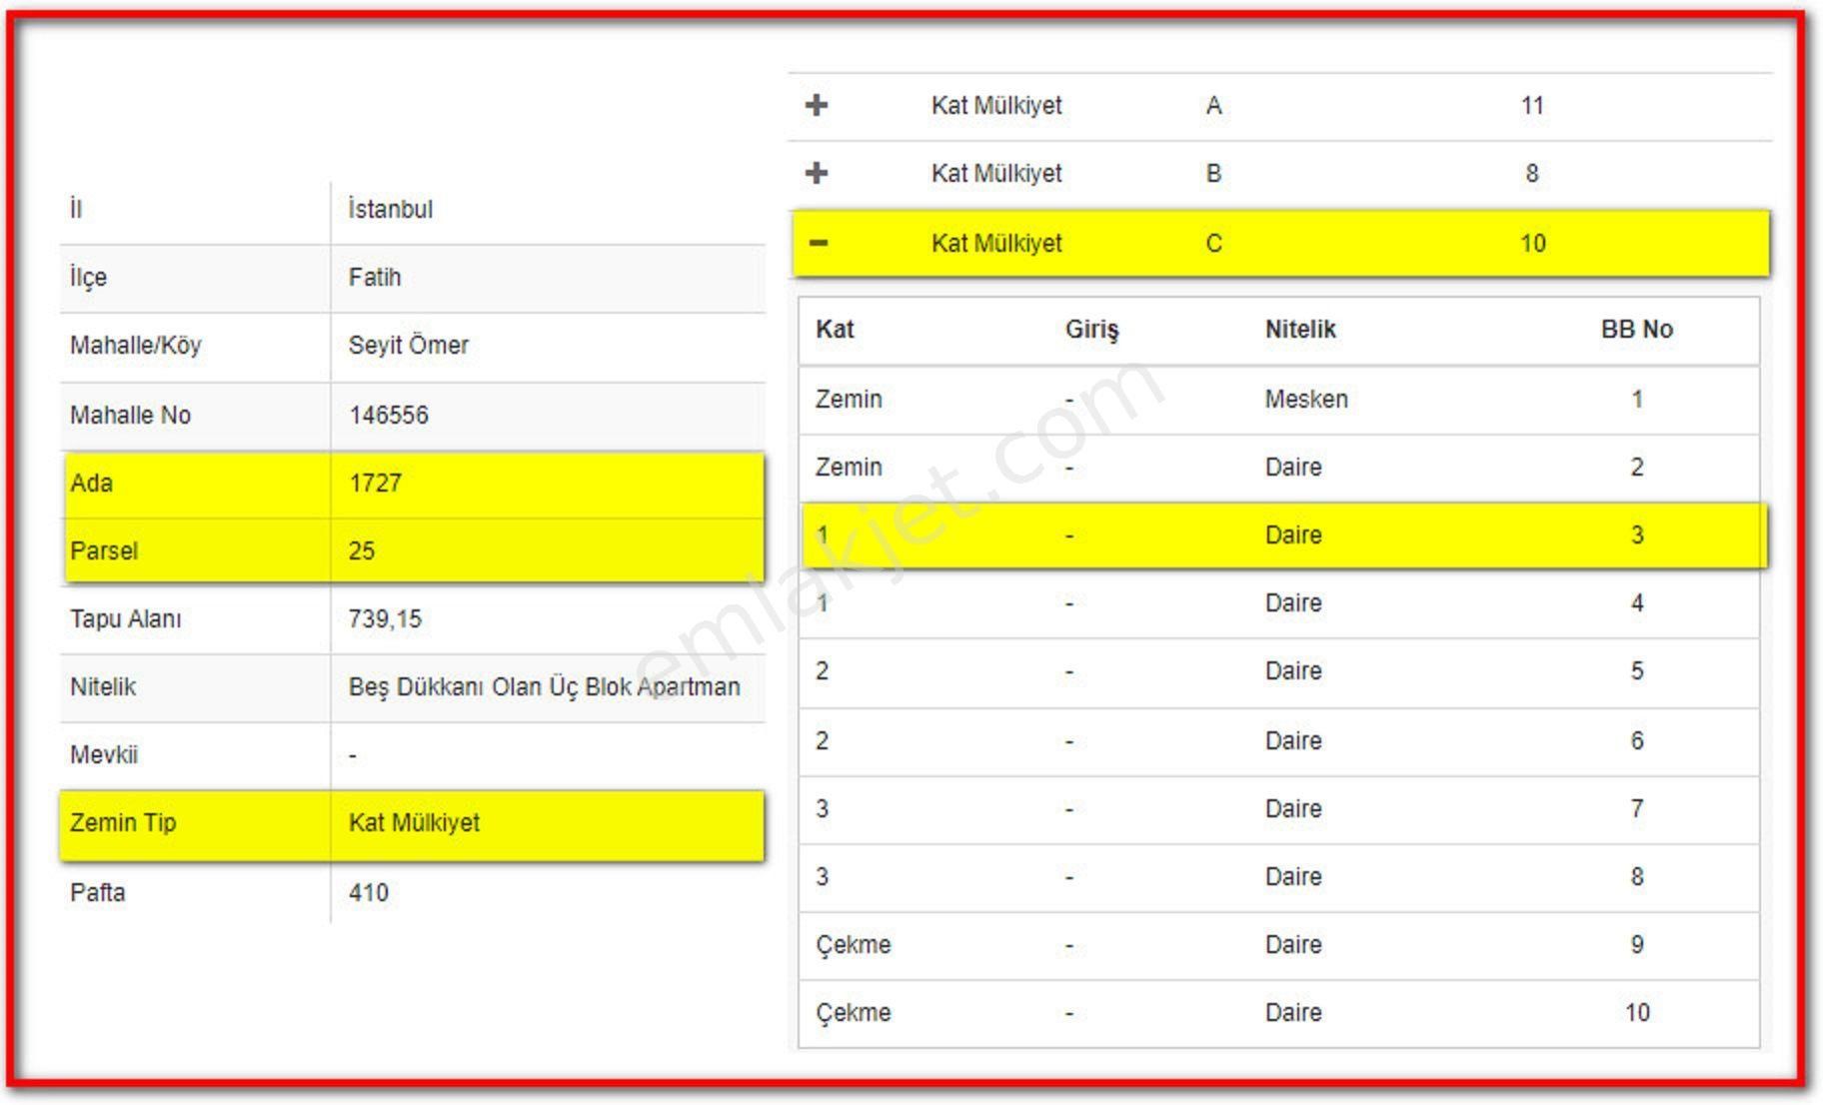Select the Çekme Daire row BB No 10

click(x=1278, y=1013)
